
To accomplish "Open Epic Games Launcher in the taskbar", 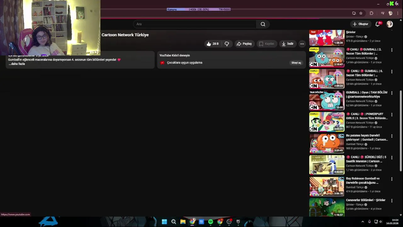I will (x=238, y=222).
